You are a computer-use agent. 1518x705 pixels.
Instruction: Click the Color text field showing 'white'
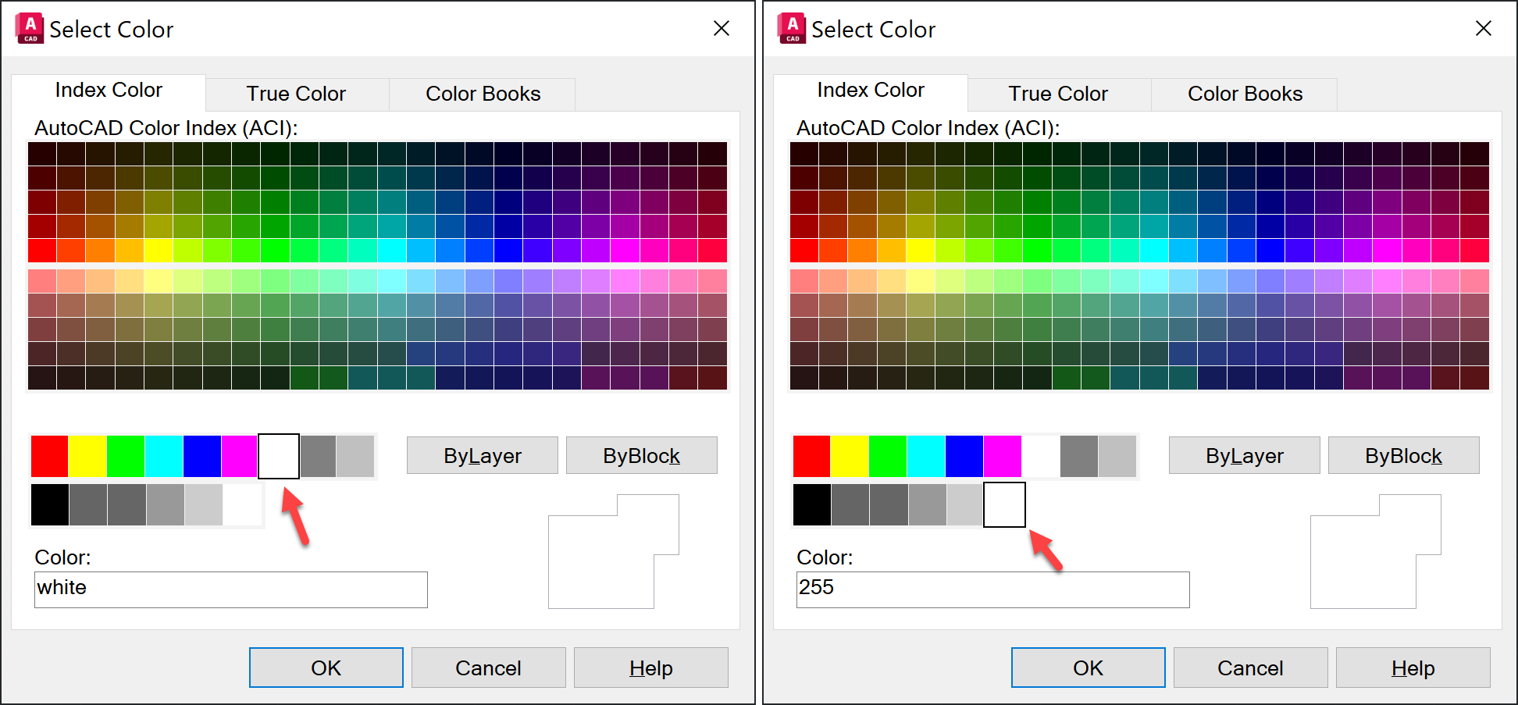[x=230, y=589]
